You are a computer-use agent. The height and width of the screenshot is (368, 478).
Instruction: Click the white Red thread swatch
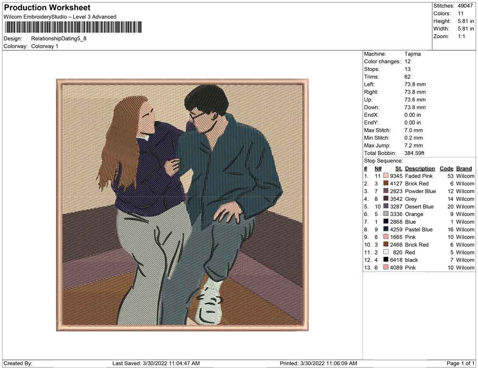pyautogui.click(x=386, y=253)
